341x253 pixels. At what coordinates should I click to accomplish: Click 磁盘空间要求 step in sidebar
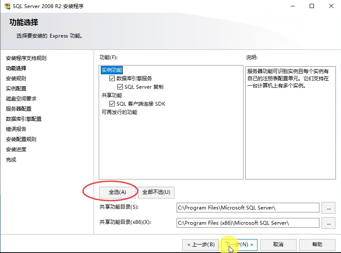click(x=21, y=99)
